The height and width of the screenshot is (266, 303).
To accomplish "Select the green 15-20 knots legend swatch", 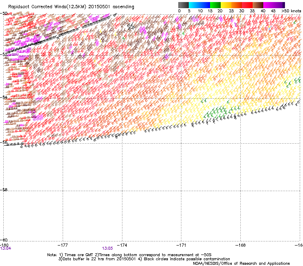I will coord(215,5).
